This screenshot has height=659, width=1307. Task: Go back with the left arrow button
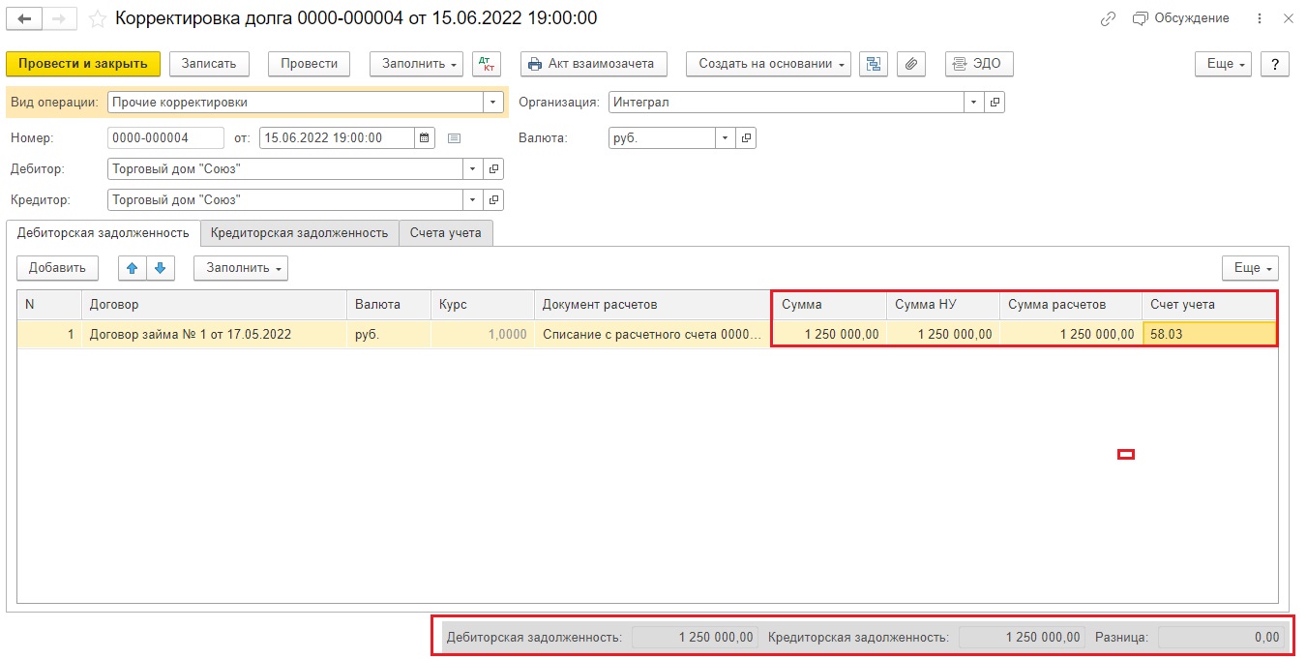point(24,18)
